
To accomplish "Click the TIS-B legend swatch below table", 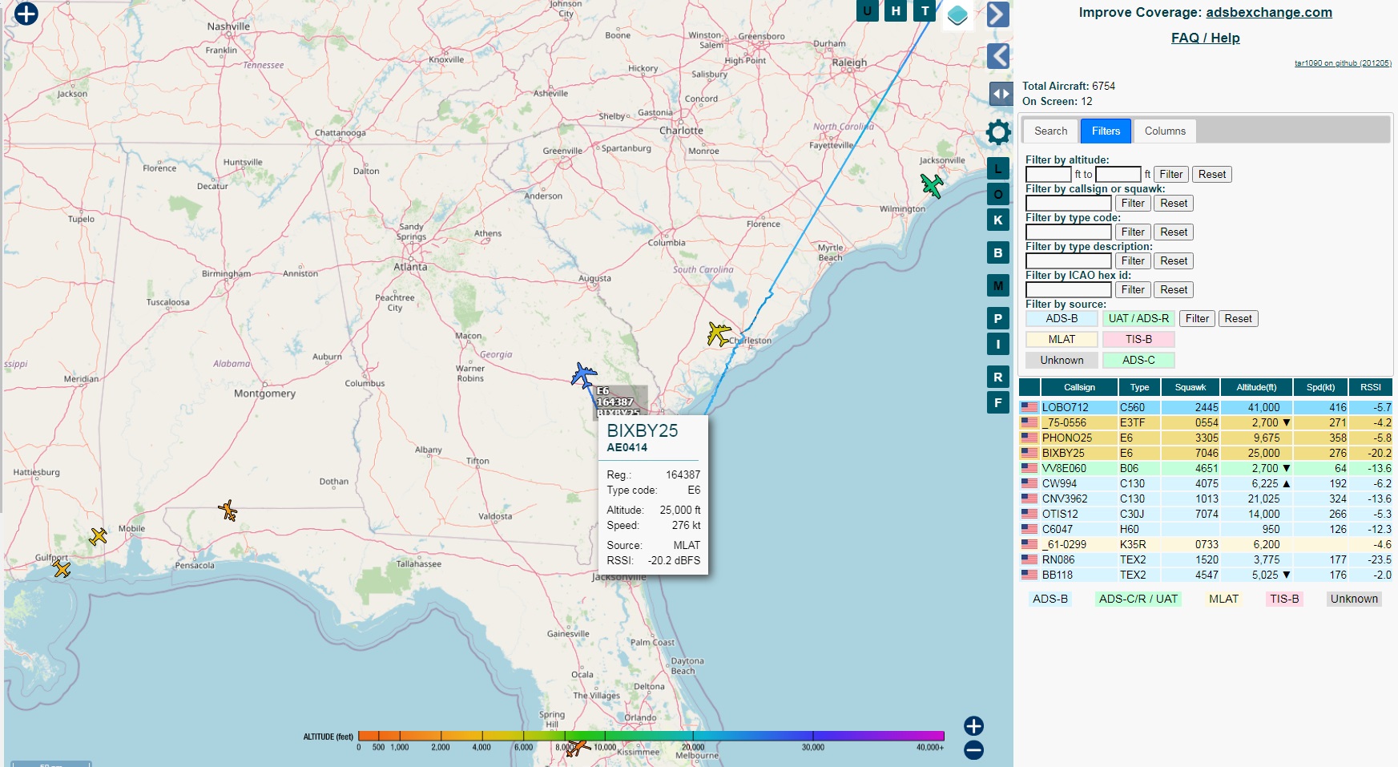I will click(x=1284, y=599).
